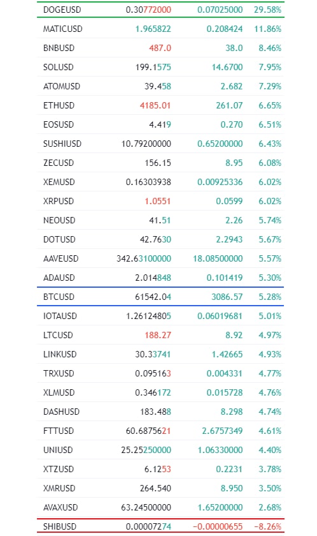This screenshot has height=536, width=317.
Task: Select the SUSHIUSD symbol name
Action: click(x=62, y=144)
